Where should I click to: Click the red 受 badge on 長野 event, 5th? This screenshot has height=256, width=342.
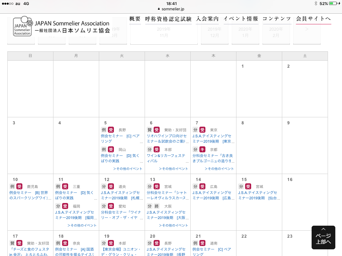tap(111, 130)
